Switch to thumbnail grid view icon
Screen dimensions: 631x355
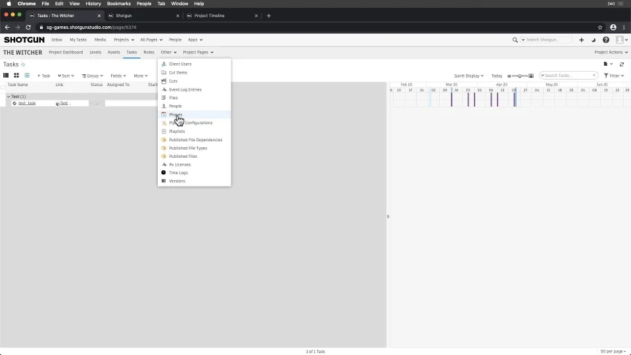click(x=16, y=75)
